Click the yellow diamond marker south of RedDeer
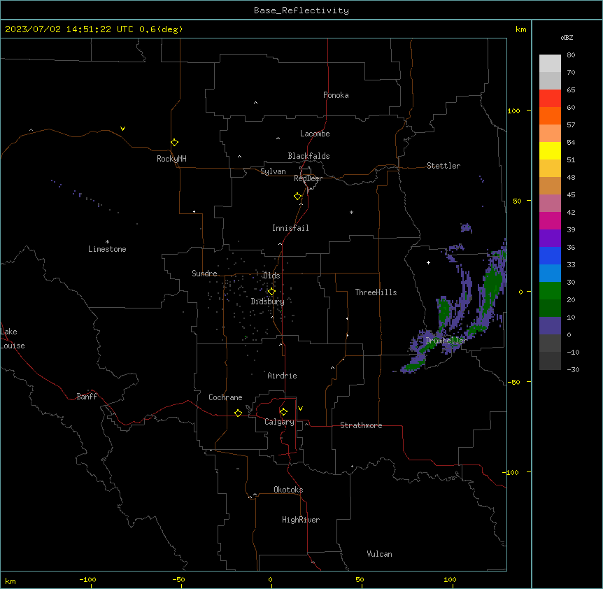This screenshot has width=603, height=589. (298, 197)
